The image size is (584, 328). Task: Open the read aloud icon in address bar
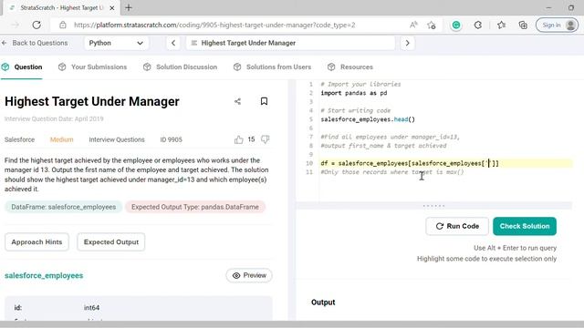pyautogui.click(x=413, y=25)
